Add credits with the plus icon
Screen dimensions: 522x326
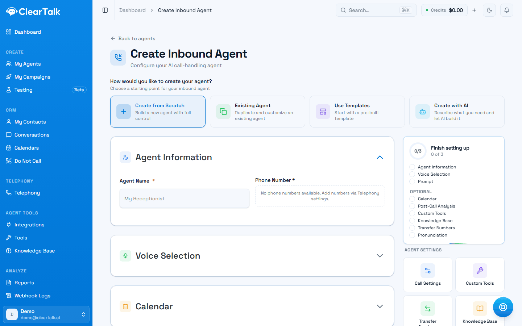474,10
